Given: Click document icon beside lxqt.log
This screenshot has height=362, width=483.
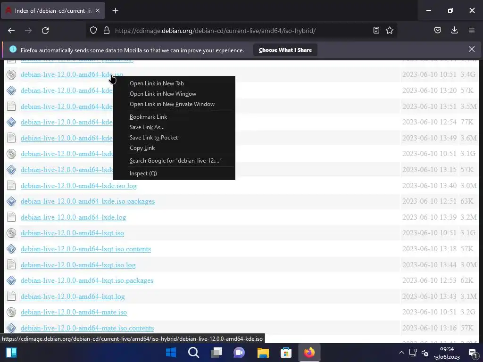Looking at the screenshot, I should tap(11, 296).
